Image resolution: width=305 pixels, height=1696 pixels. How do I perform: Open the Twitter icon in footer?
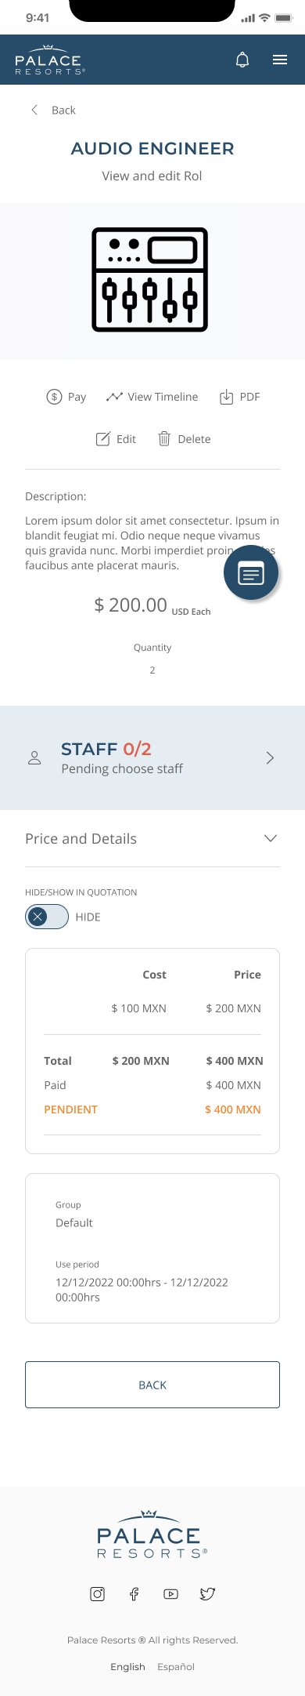coord(207,1594)
